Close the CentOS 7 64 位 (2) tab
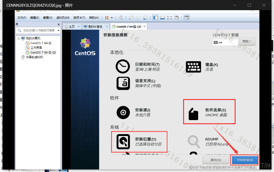 click(144, 26)
